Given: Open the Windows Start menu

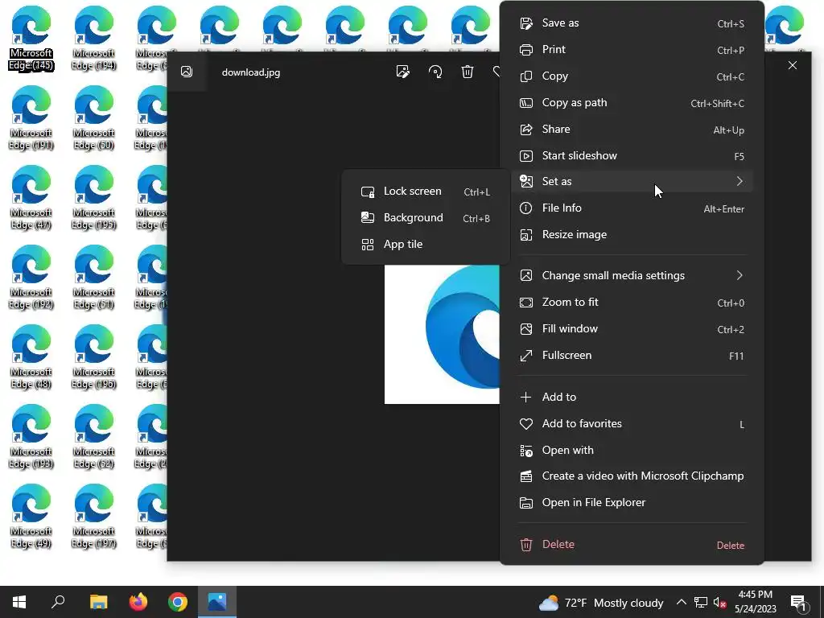Looking at the screenshot, I should coord(19,602).
